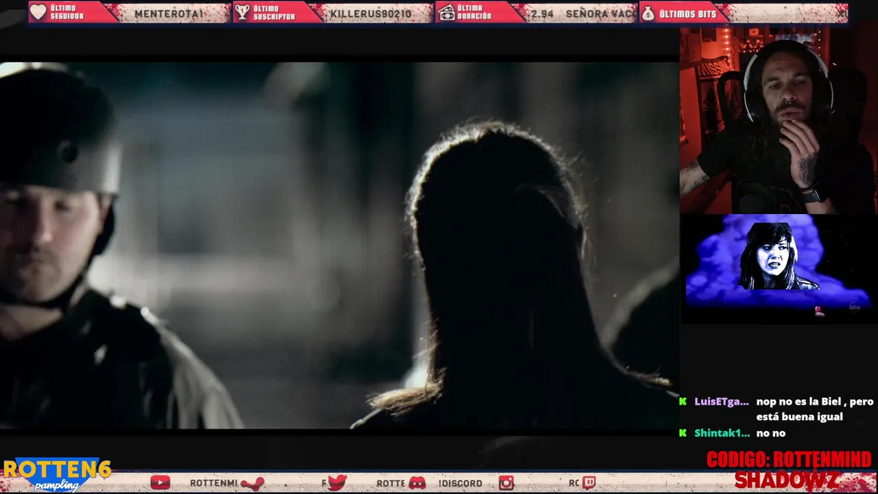Open the YouTube icon in bottom bar
The image size is (878, 494).
(160, 483)
